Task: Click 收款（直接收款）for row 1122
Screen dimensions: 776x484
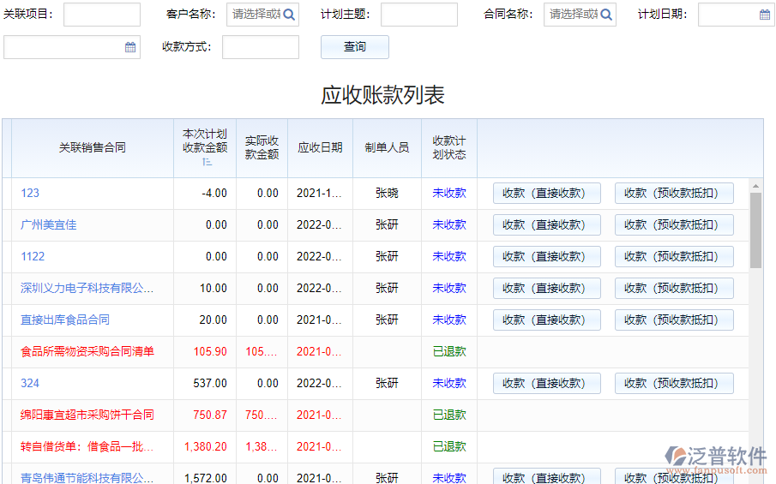Action: click(547, 257)
